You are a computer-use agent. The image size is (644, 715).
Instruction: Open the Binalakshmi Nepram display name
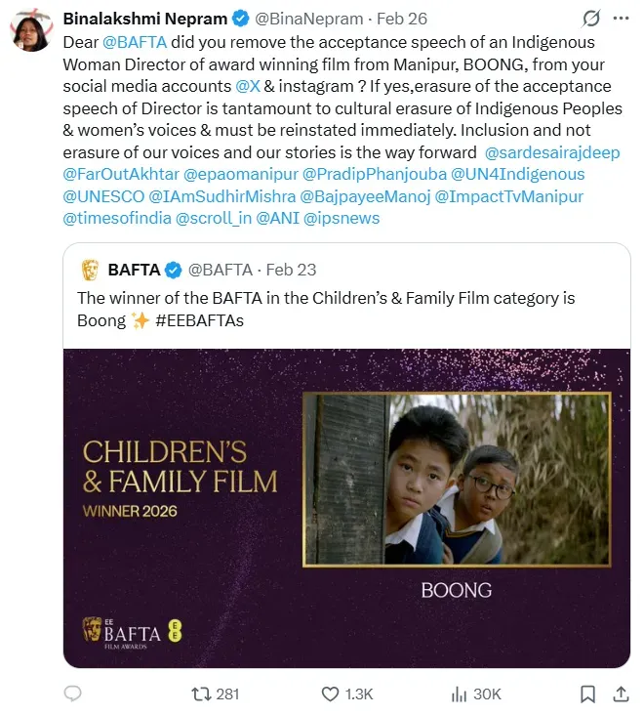tap(144, 19)
